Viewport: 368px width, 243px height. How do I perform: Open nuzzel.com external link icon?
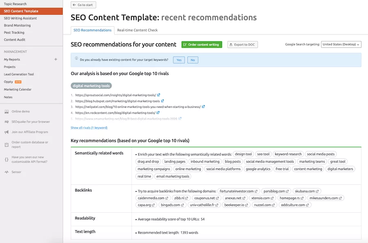click(273, 205)
